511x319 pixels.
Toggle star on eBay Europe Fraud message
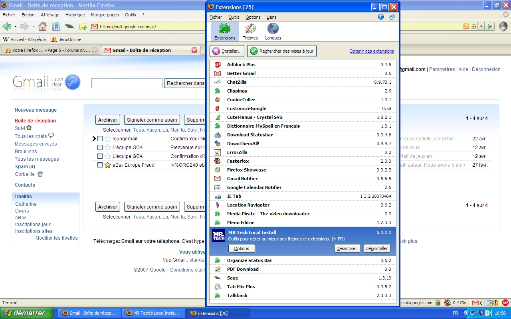click(x=107, y=165)
